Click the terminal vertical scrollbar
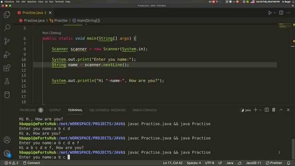The image size is (295, 166). point(293,148)
